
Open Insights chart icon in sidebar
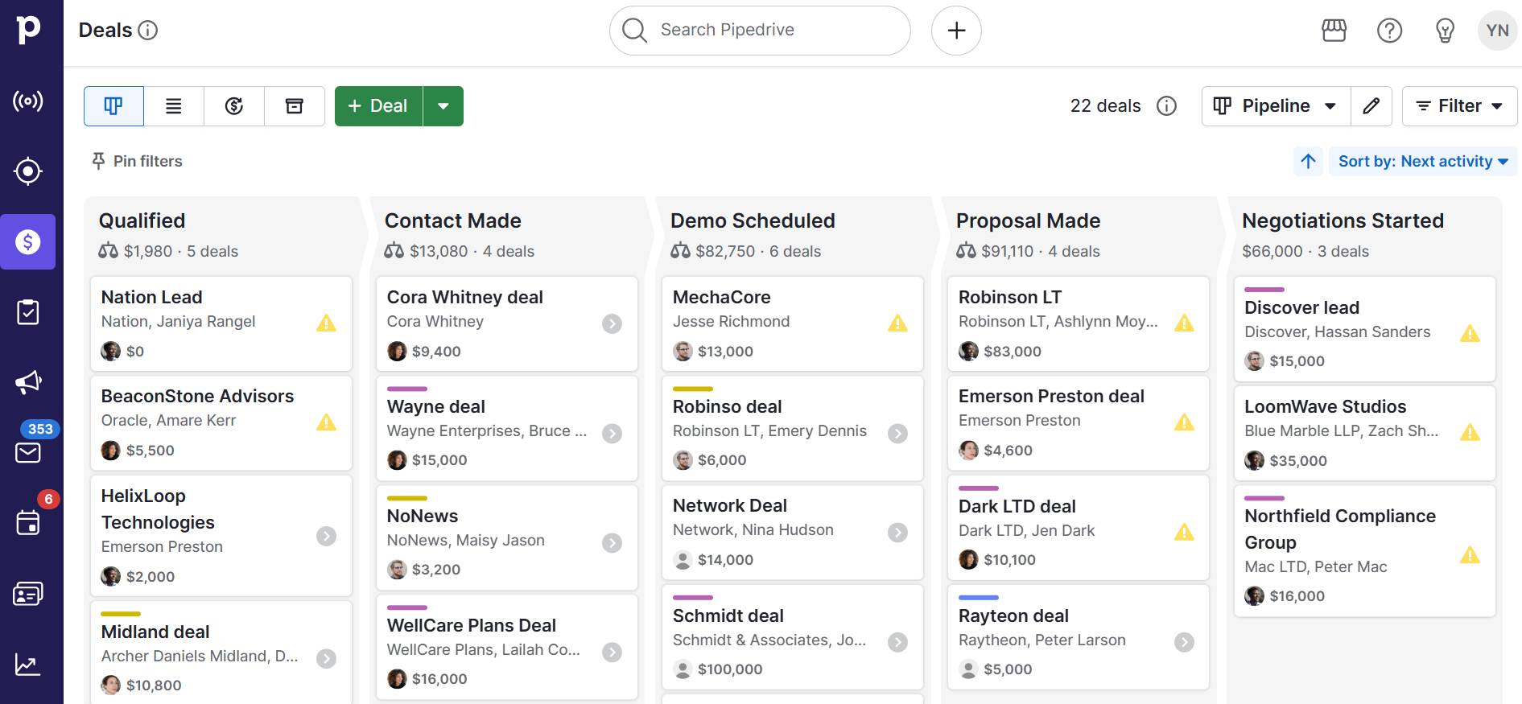(x=28, y=665)
